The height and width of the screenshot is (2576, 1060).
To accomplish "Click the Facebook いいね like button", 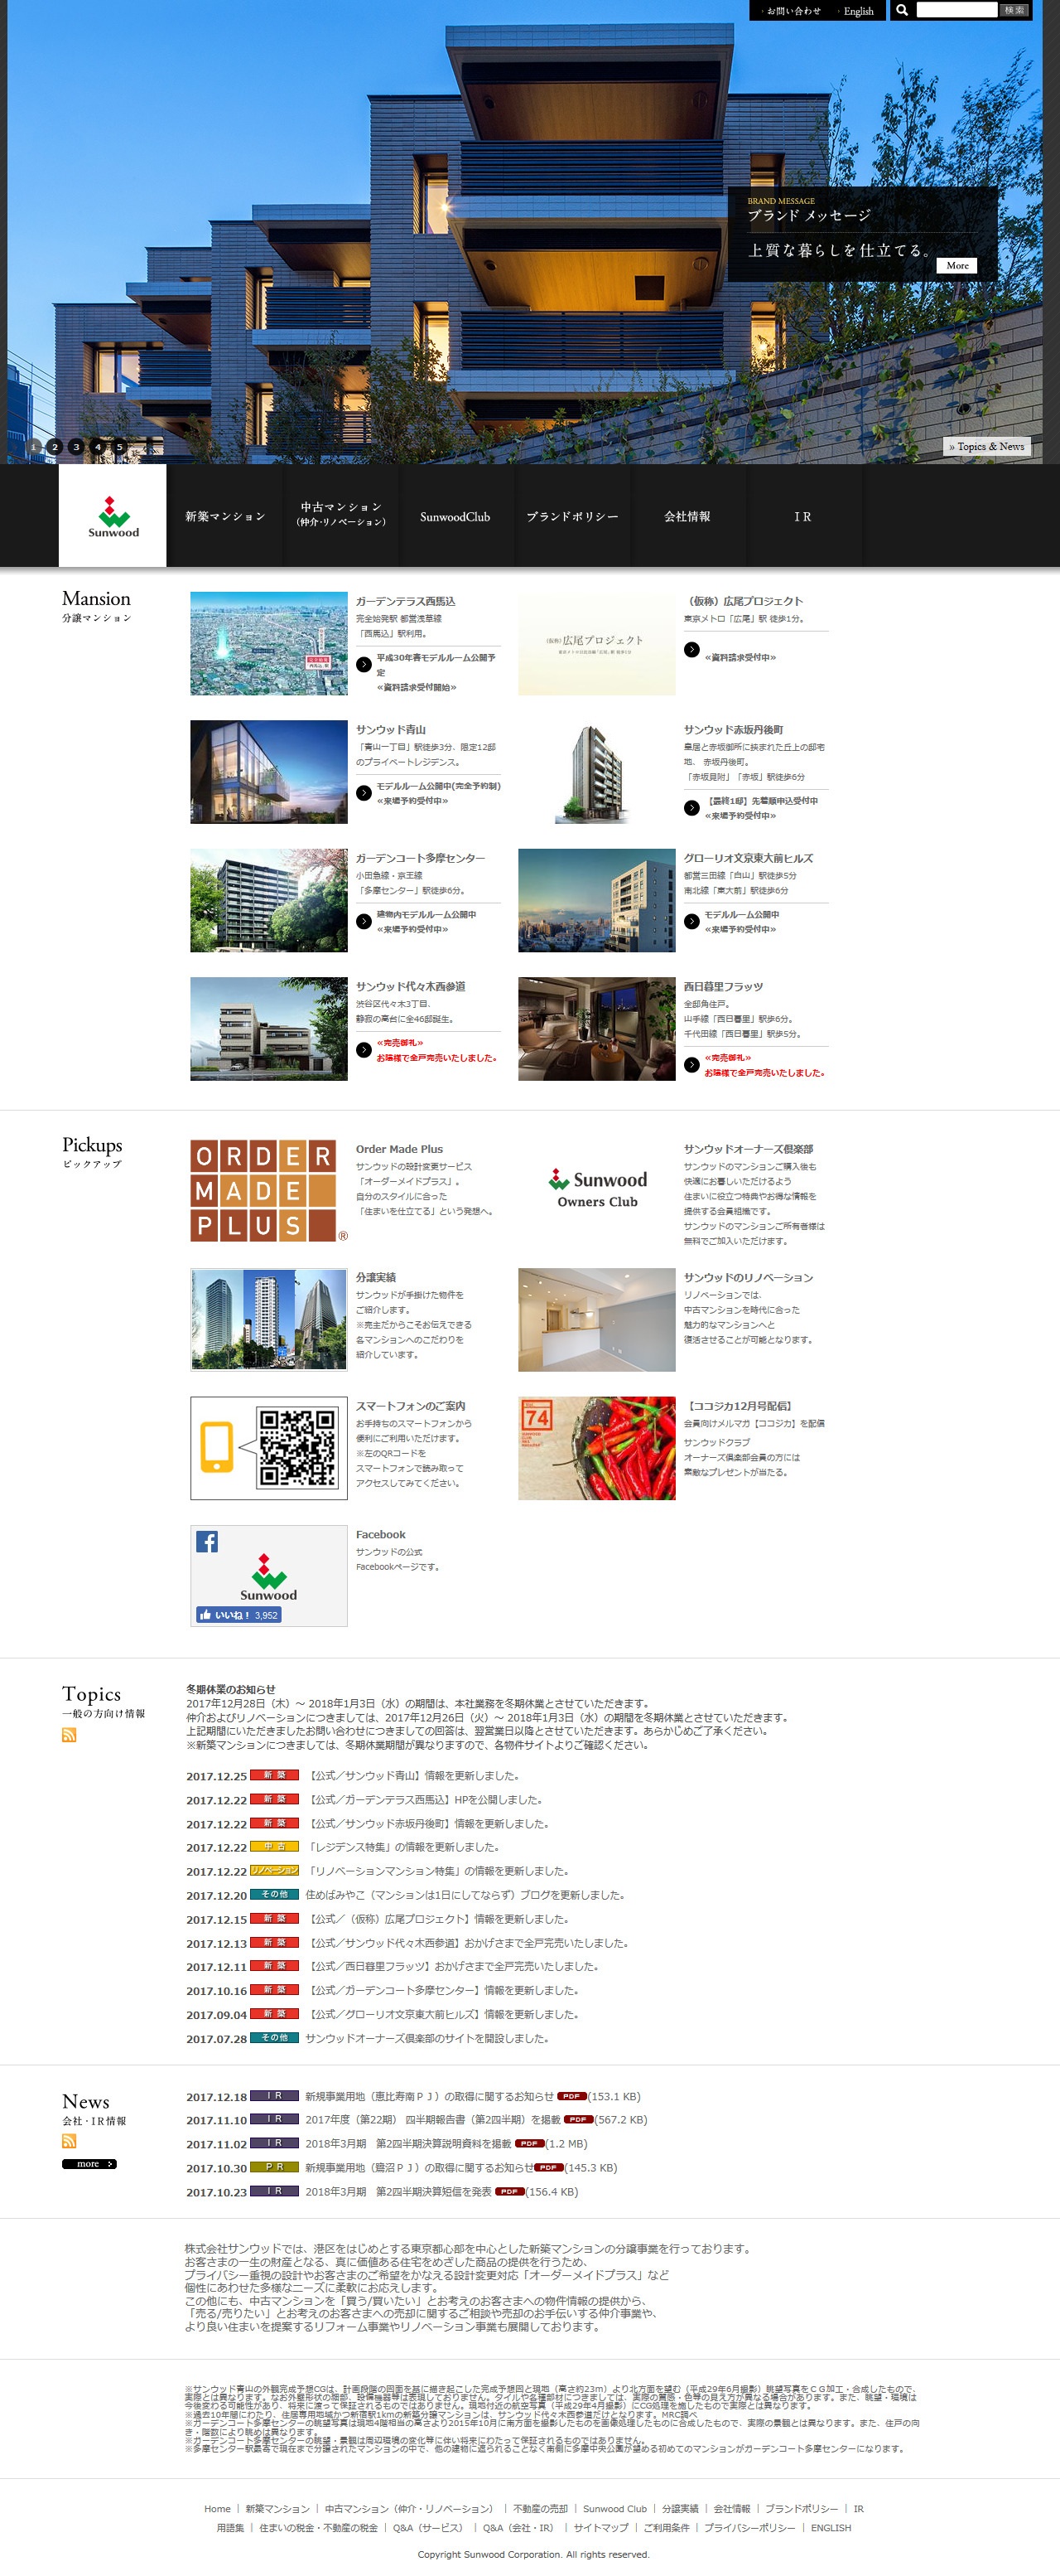I will tap(238, 1614).
